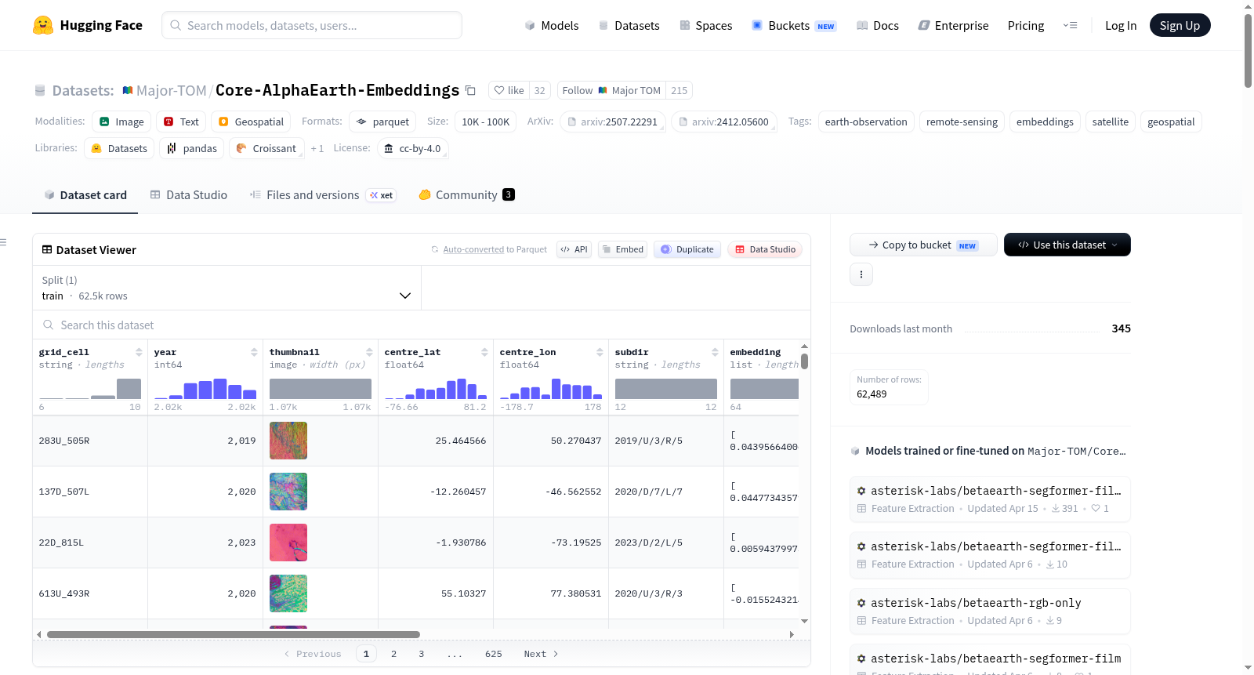Jump to page 625 of the table

[494, 654]
